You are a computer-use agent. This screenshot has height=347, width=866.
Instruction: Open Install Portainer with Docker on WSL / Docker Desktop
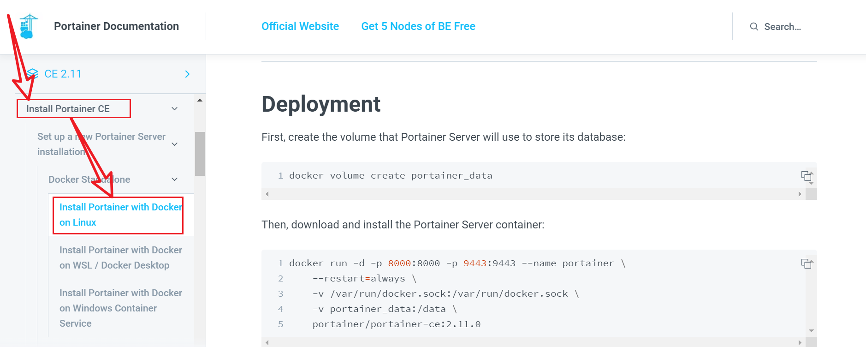click(x=121, y=257)
